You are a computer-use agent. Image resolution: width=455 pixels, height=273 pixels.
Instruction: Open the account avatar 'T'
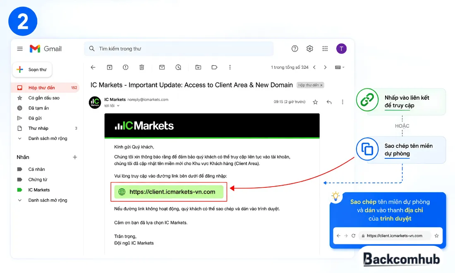[x=341, y=49]
